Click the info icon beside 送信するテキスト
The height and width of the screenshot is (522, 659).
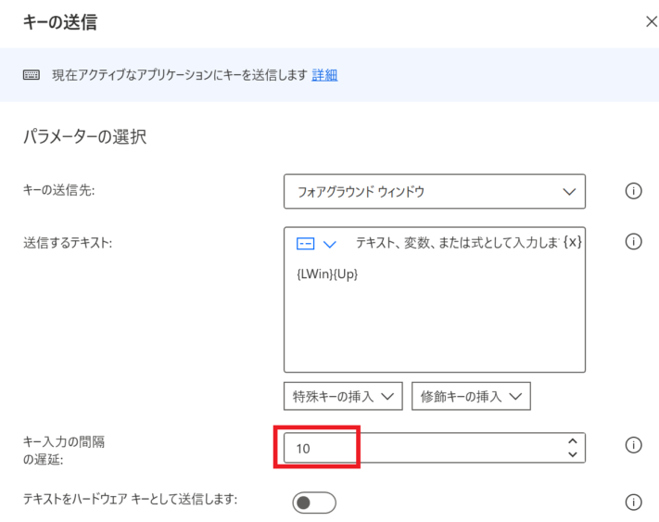(x=633, y=242)
